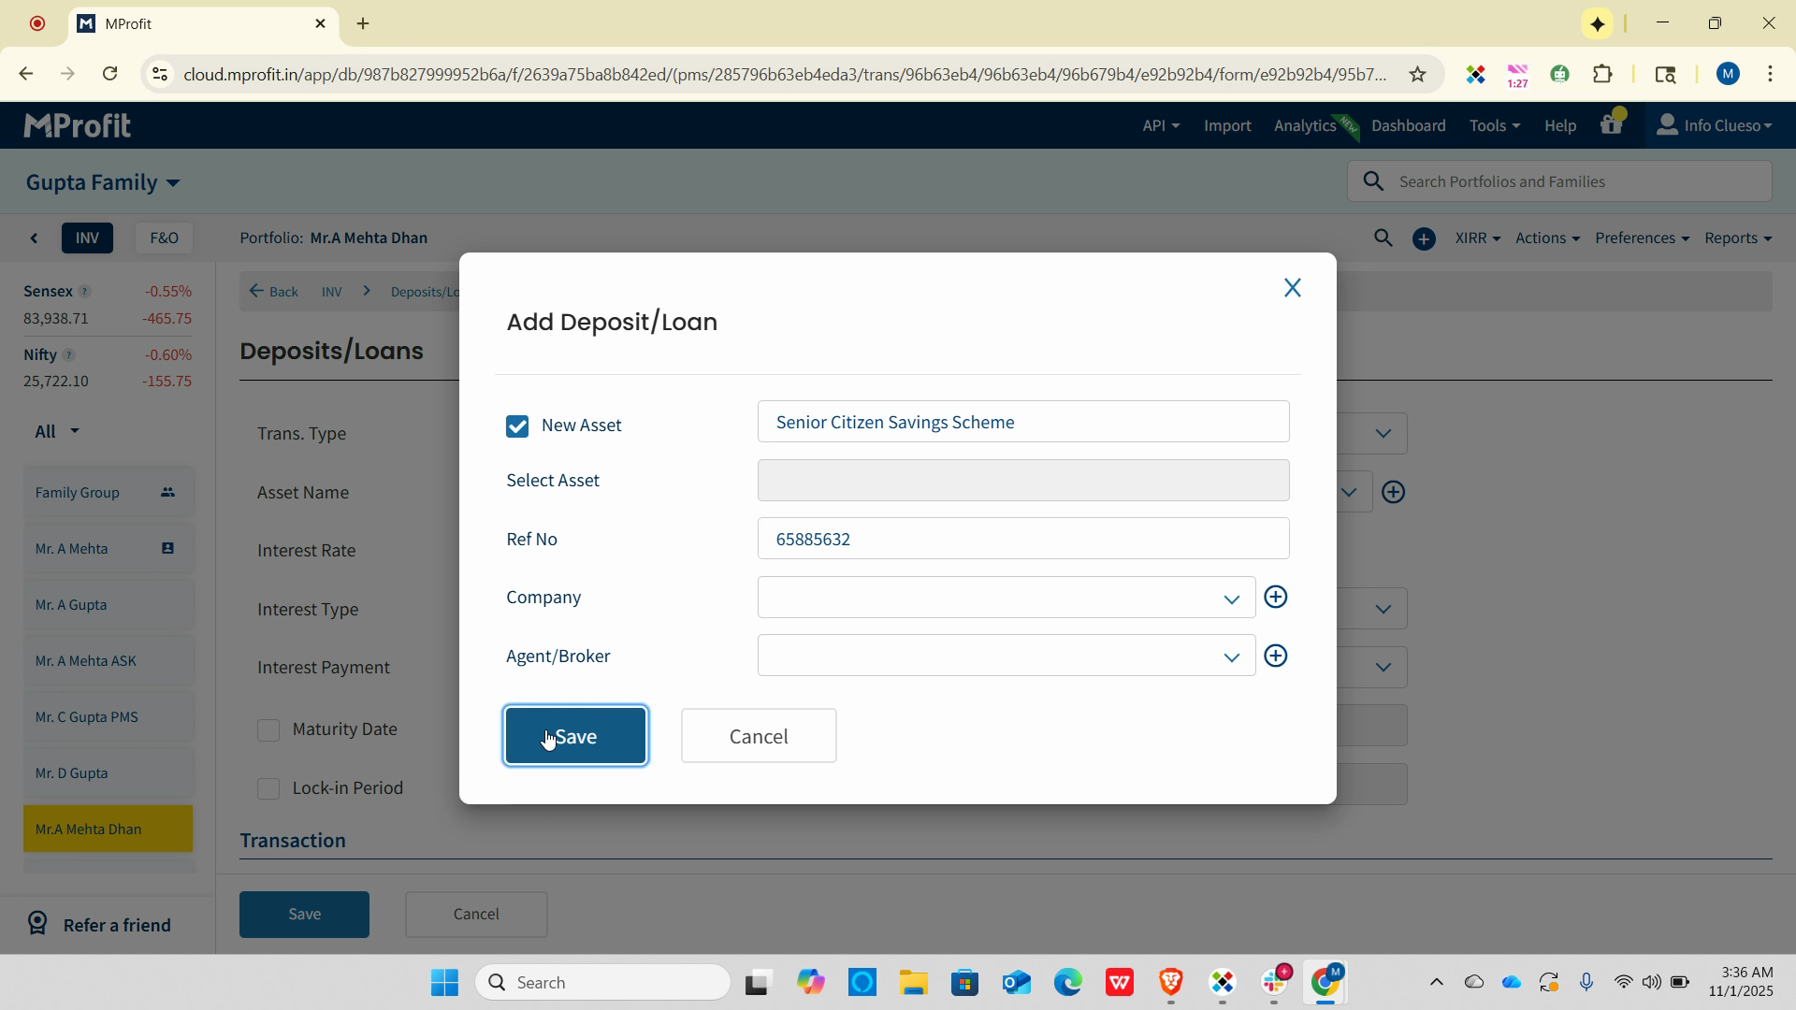Image resolution: width=1796 pixels, height=1010 pixels.
Task: Click the plus icon beside Asset Name dropdown
Action: pos(1393,492)
